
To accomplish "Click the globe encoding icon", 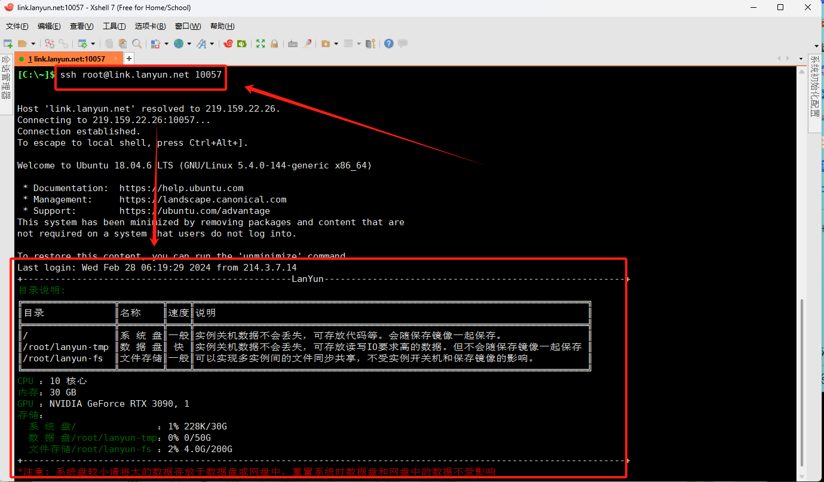I will pos(178,44).
